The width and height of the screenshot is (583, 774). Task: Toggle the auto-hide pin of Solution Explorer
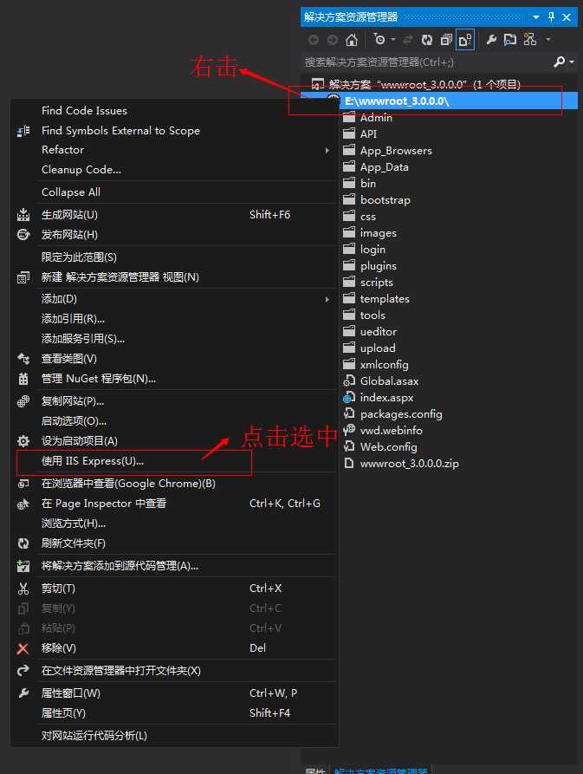pyautogui.click(x=552, y=16)
